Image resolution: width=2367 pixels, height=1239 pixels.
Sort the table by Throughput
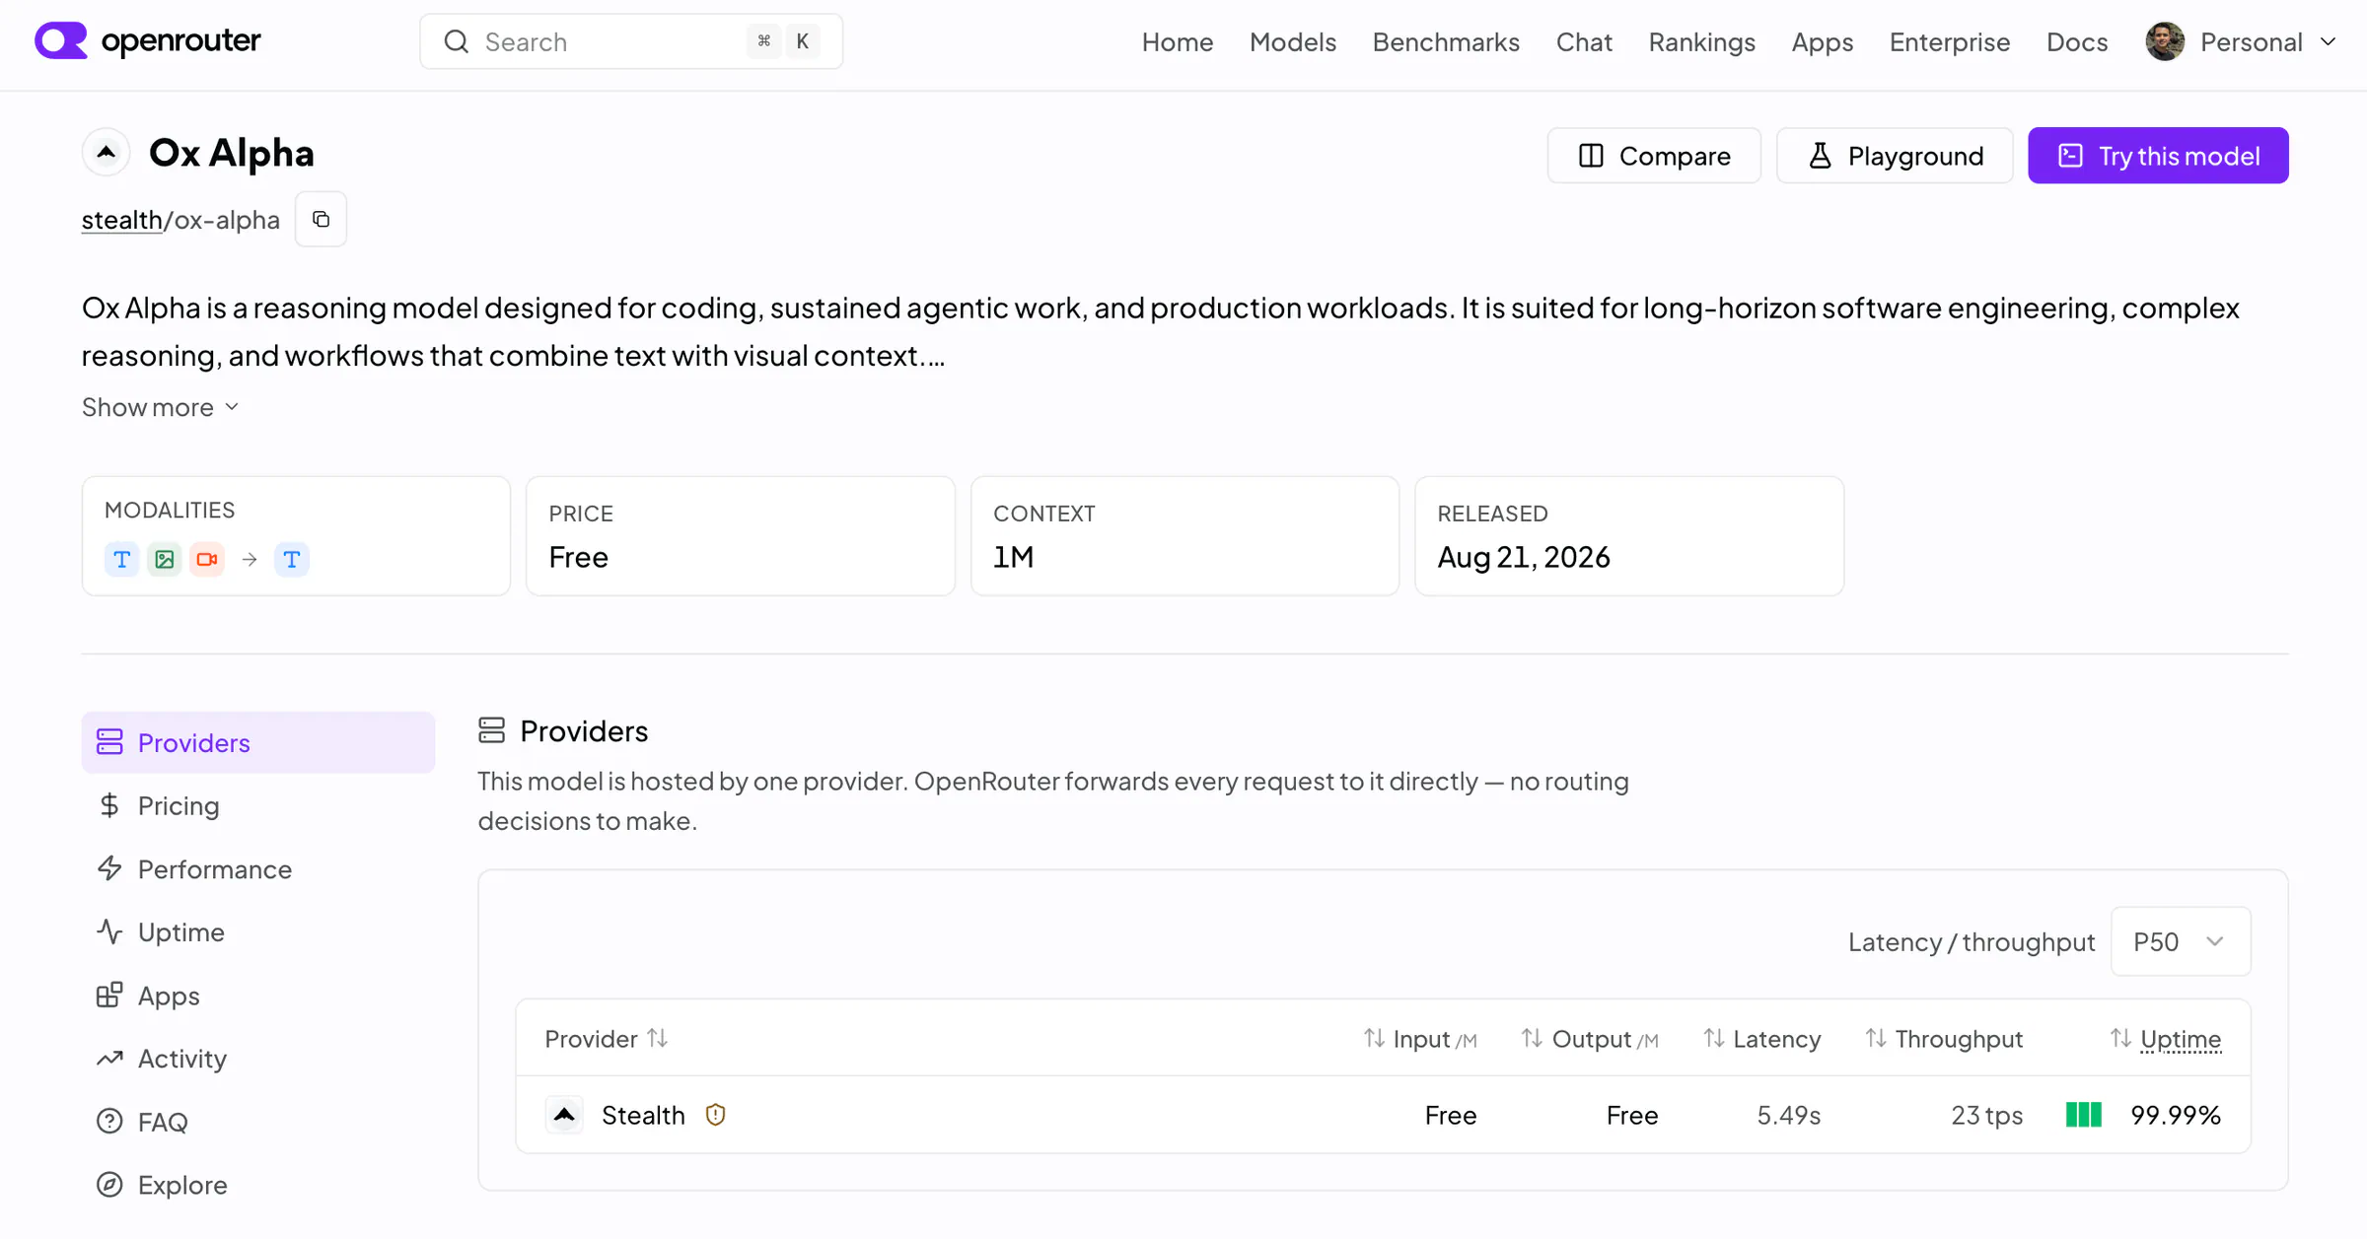click(1944, 1039)
